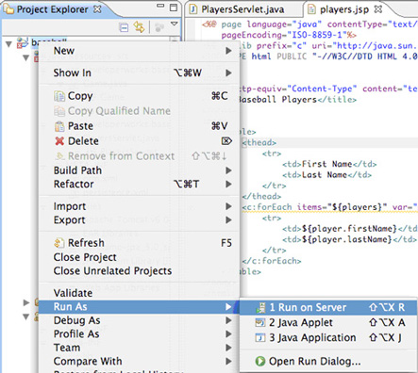Open the Compare With submenu
The image size is (418, 373).
tap(139, 361)
